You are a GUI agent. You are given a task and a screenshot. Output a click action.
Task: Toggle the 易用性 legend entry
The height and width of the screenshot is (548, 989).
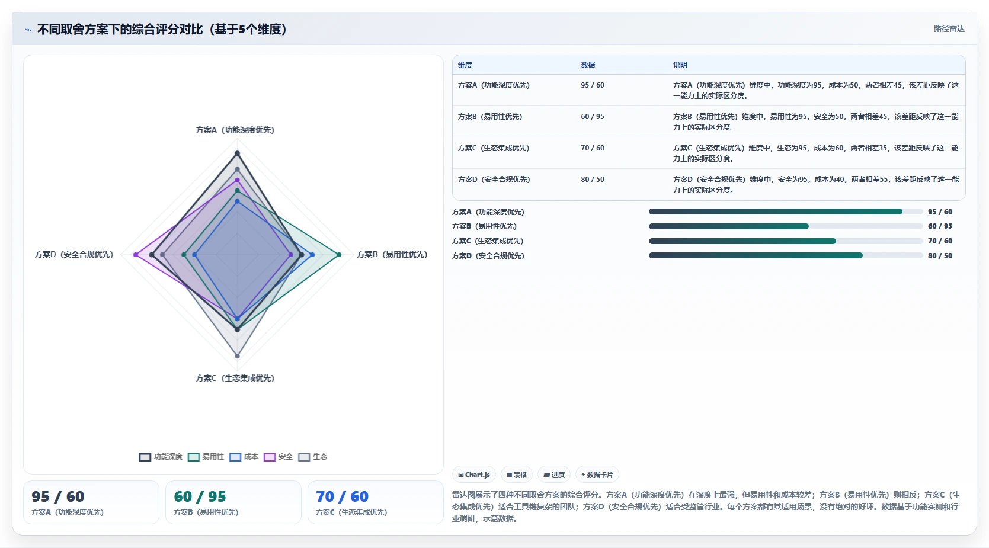206,457
